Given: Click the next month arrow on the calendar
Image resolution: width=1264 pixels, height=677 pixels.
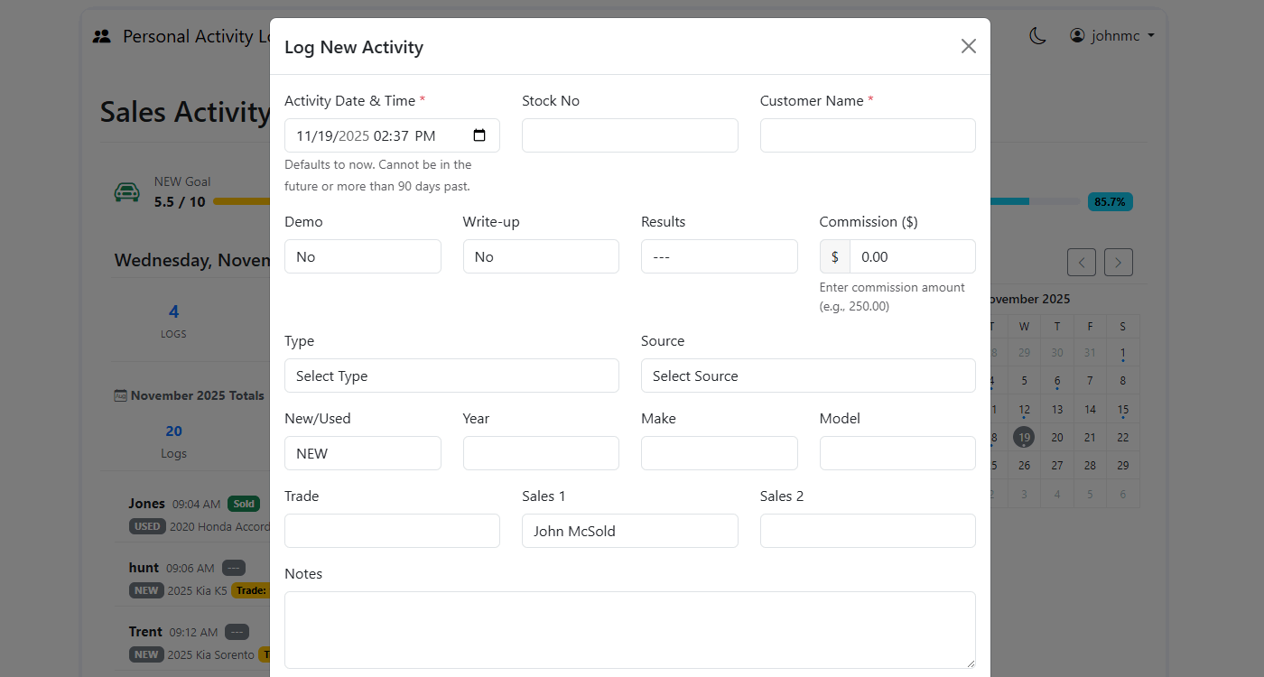Looking at the screenshot, I should [x=1118, y=262].
